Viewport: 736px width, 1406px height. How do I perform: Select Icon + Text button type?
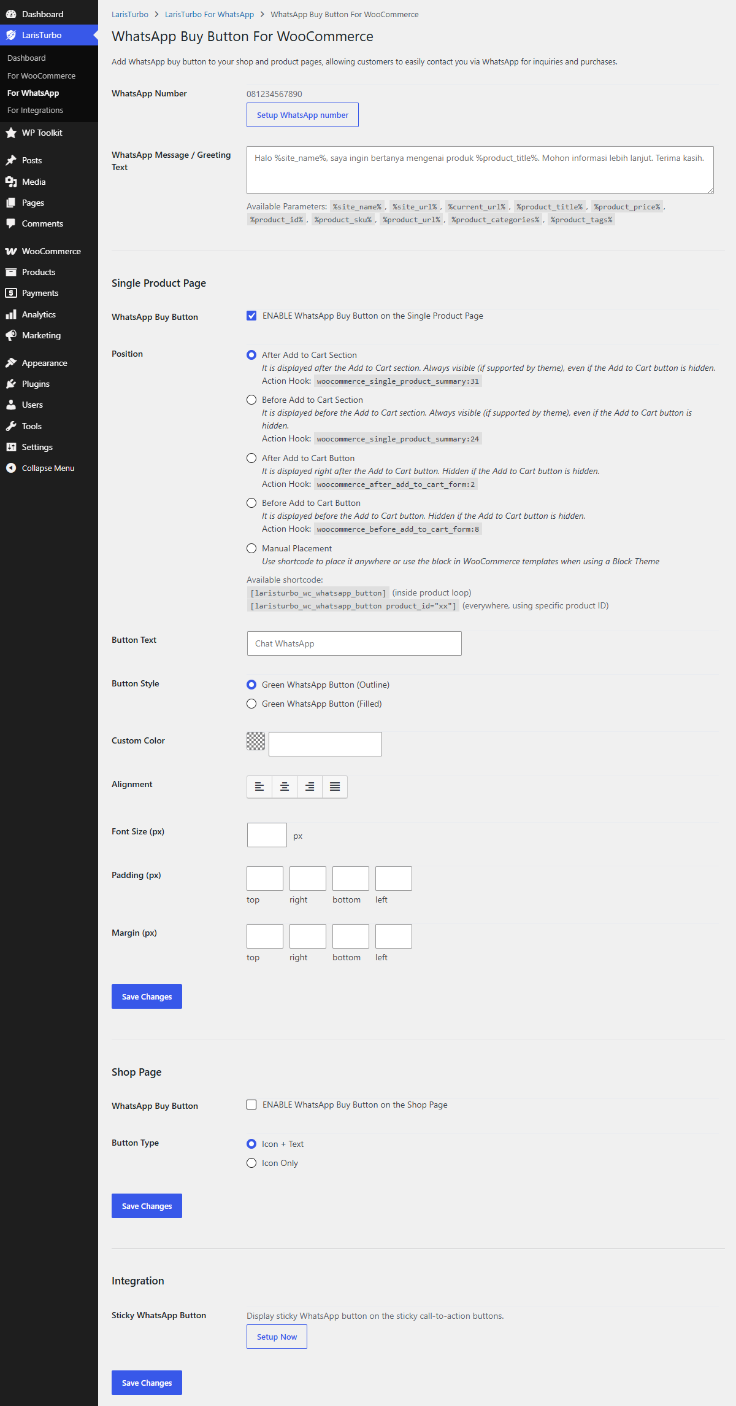pos(251,1144)
